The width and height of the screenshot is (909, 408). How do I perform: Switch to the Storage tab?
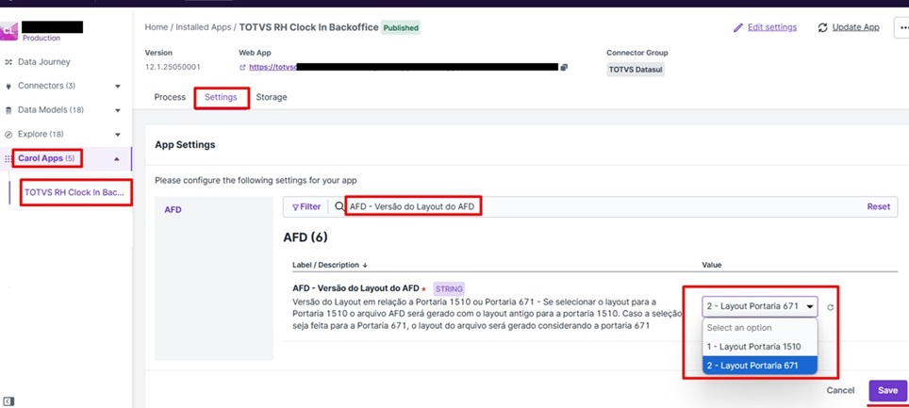tap(272, 97)
